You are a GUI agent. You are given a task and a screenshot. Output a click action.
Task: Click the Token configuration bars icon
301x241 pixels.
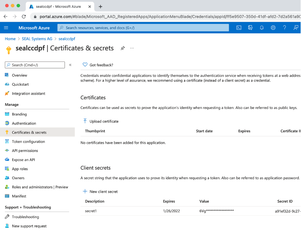[7, 141]
